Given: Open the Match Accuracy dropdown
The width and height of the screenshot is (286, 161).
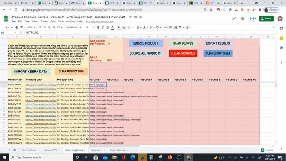Looking at the screenshot, I should tap(122, 60).
